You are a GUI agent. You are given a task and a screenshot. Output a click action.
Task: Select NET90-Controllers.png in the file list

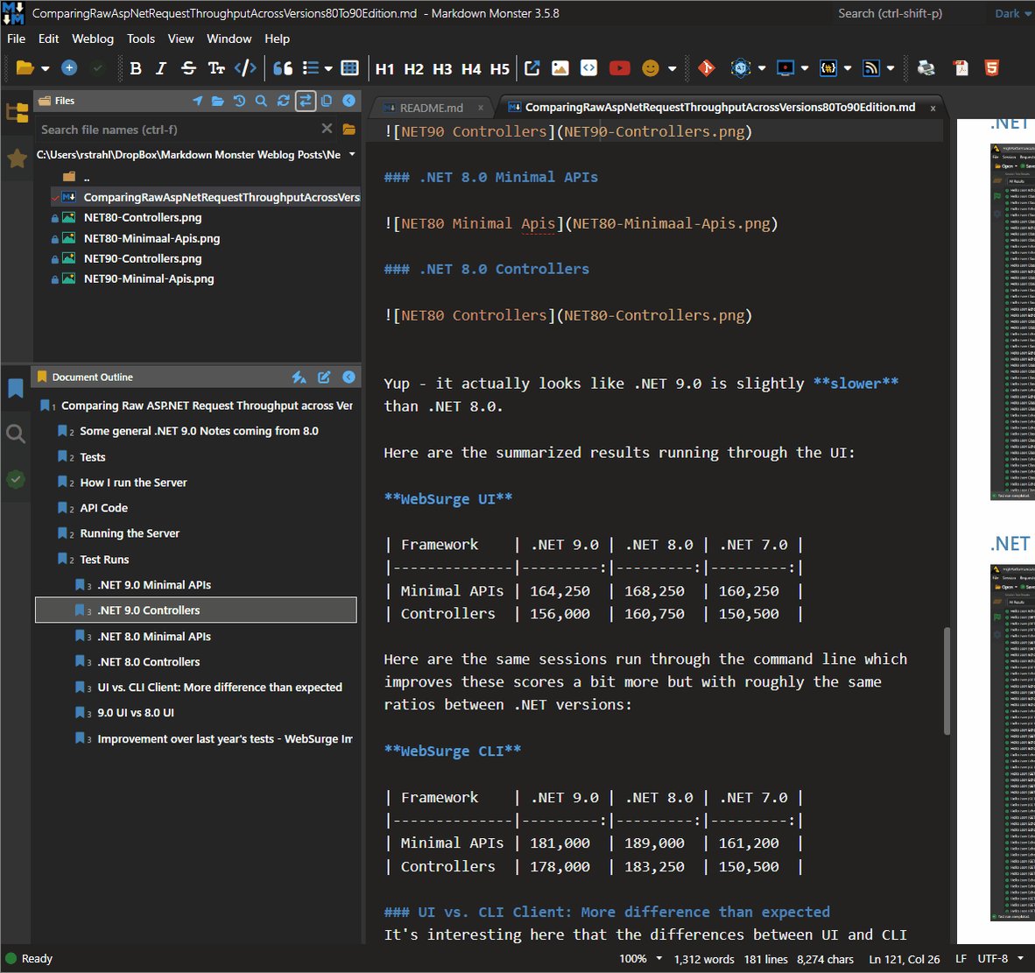[x=143, y=258]
